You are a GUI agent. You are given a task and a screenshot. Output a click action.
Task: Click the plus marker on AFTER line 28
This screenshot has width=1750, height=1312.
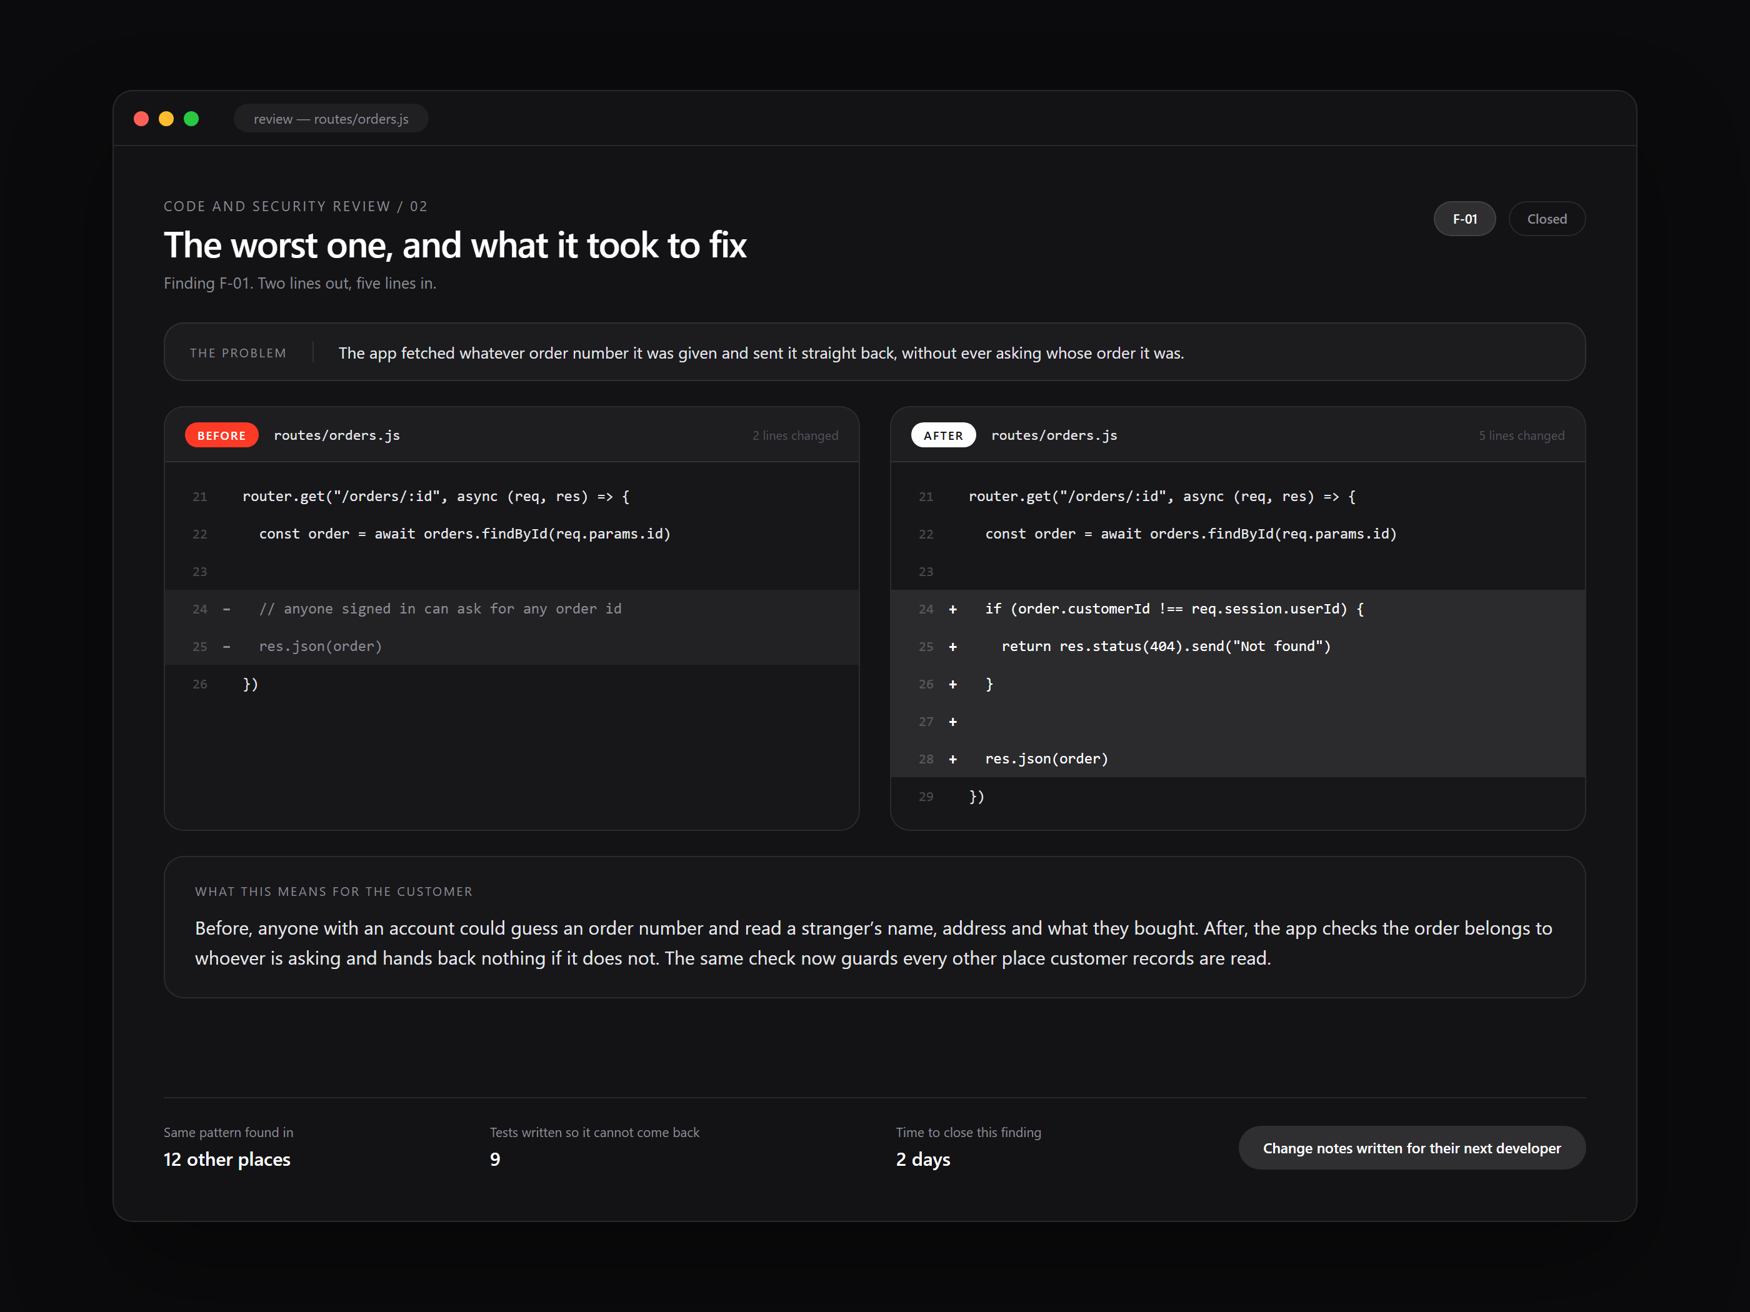point(952,759)
